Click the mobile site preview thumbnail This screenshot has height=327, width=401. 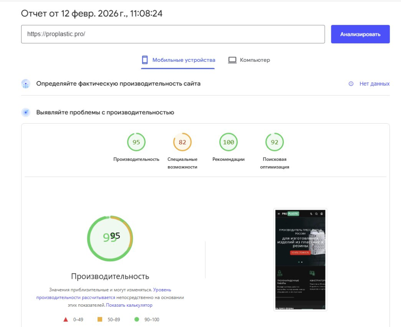[x=300, y=259]
